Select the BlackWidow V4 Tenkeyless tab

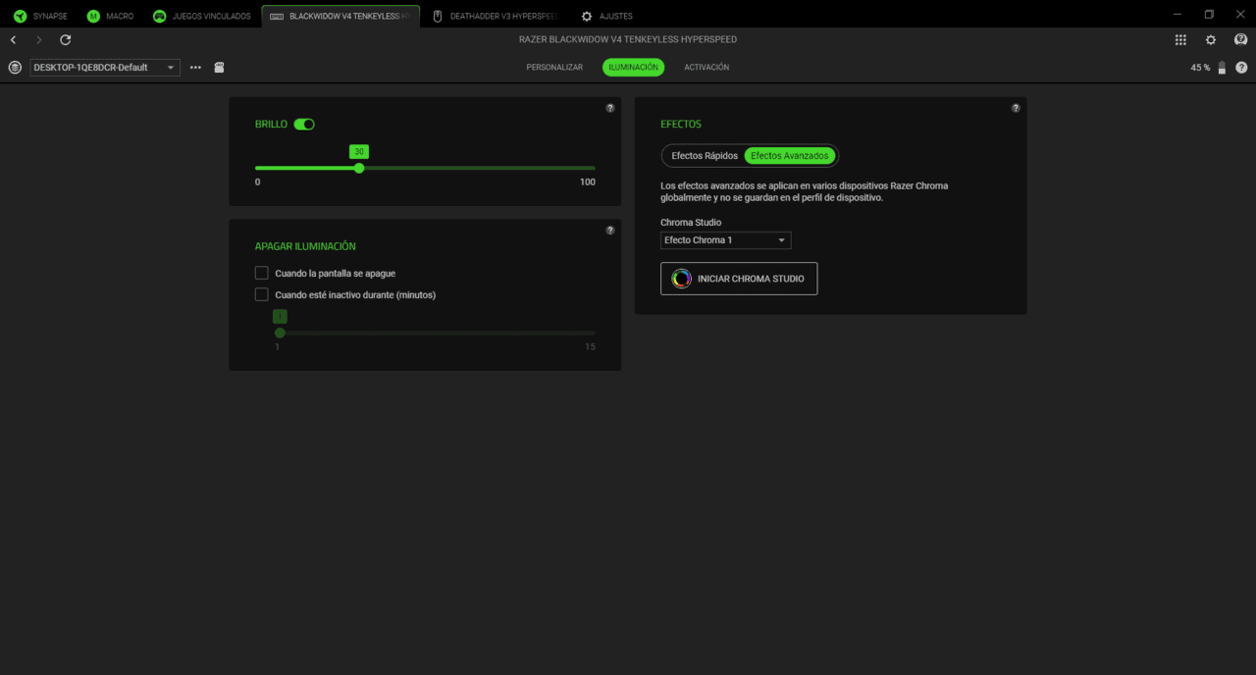[x=340, y=16]
